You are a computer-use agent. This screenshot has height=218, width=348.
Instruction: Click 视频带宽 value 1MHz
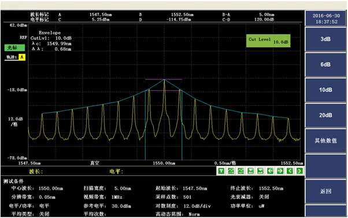tap(117, 197)
